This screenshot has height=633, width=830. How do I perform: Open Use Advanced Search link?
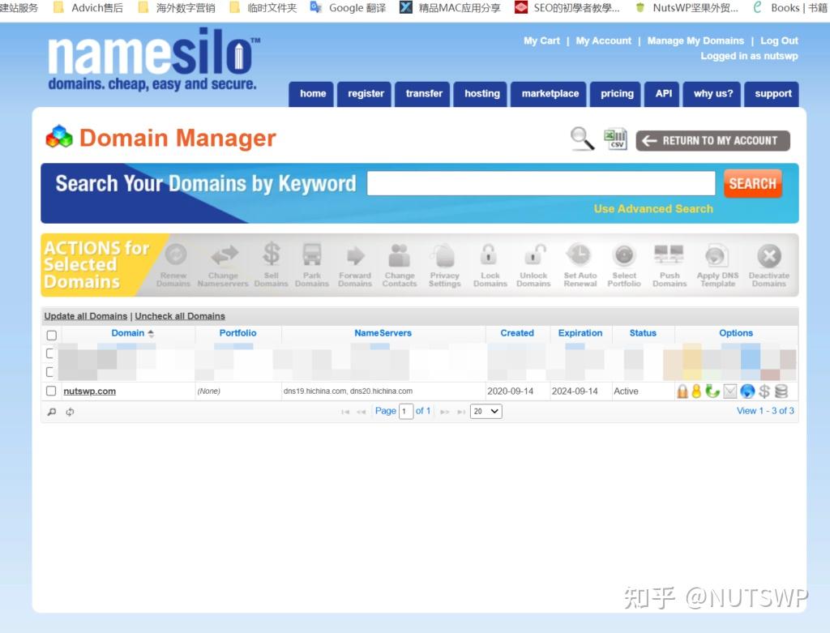(653, 208)
